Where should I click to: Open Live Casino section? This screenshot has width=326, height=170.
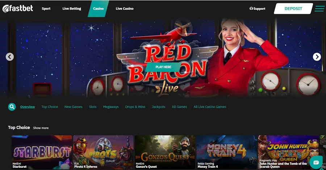tap(125, 9)
